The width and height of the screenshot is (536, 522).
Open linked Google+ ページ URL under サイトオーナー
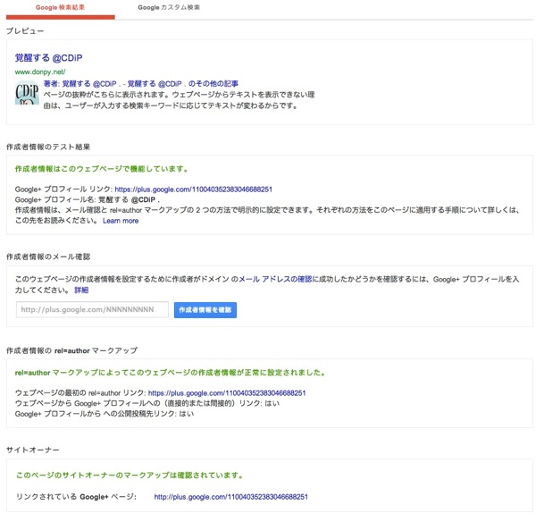click(231, 497)
